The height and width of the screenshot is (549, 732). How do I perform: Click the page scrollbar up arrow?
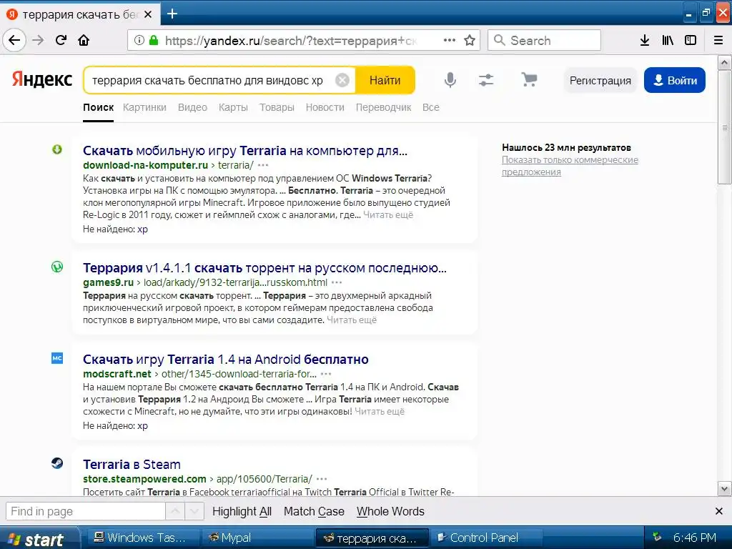click(725, 62)
